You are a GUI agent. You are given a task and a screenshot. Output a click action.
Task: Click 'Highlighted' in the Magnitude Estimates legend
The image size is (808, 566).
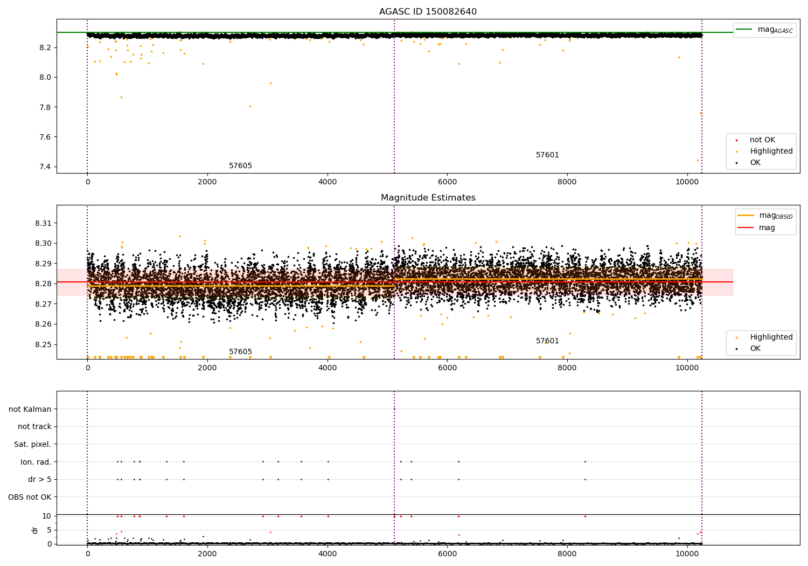click(x=771, y=337)
